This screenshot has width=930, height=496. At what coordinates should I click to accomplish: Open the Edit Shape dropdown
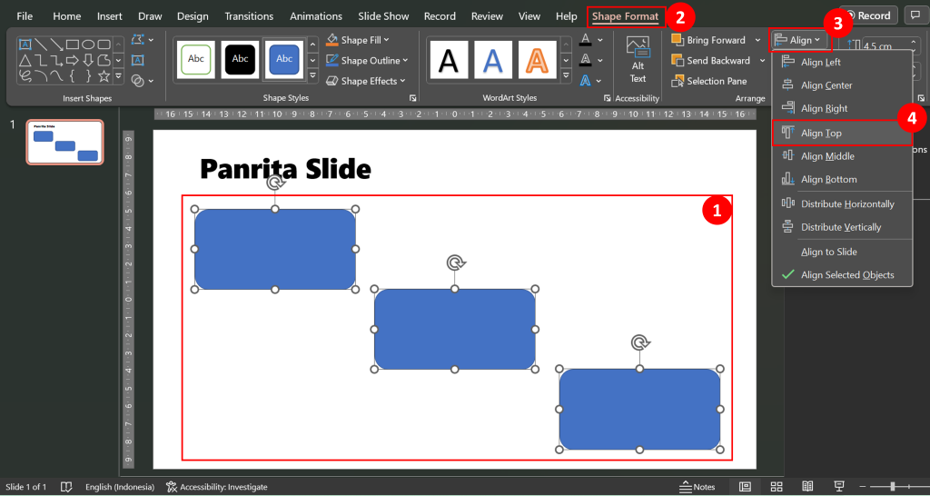143,40
